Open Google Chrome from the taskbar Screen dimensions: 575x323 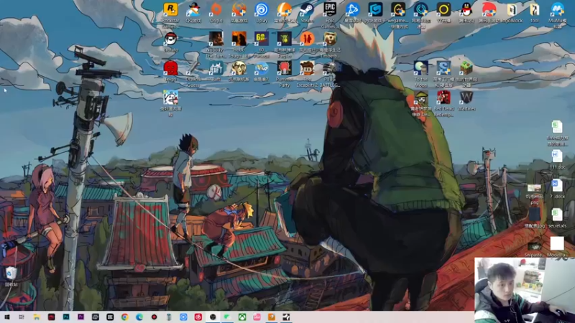pyautogui.click(x=124, y=317)
